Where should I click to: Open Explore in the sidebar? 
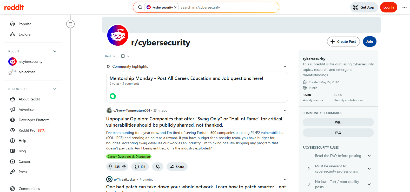tap(24, 34)
